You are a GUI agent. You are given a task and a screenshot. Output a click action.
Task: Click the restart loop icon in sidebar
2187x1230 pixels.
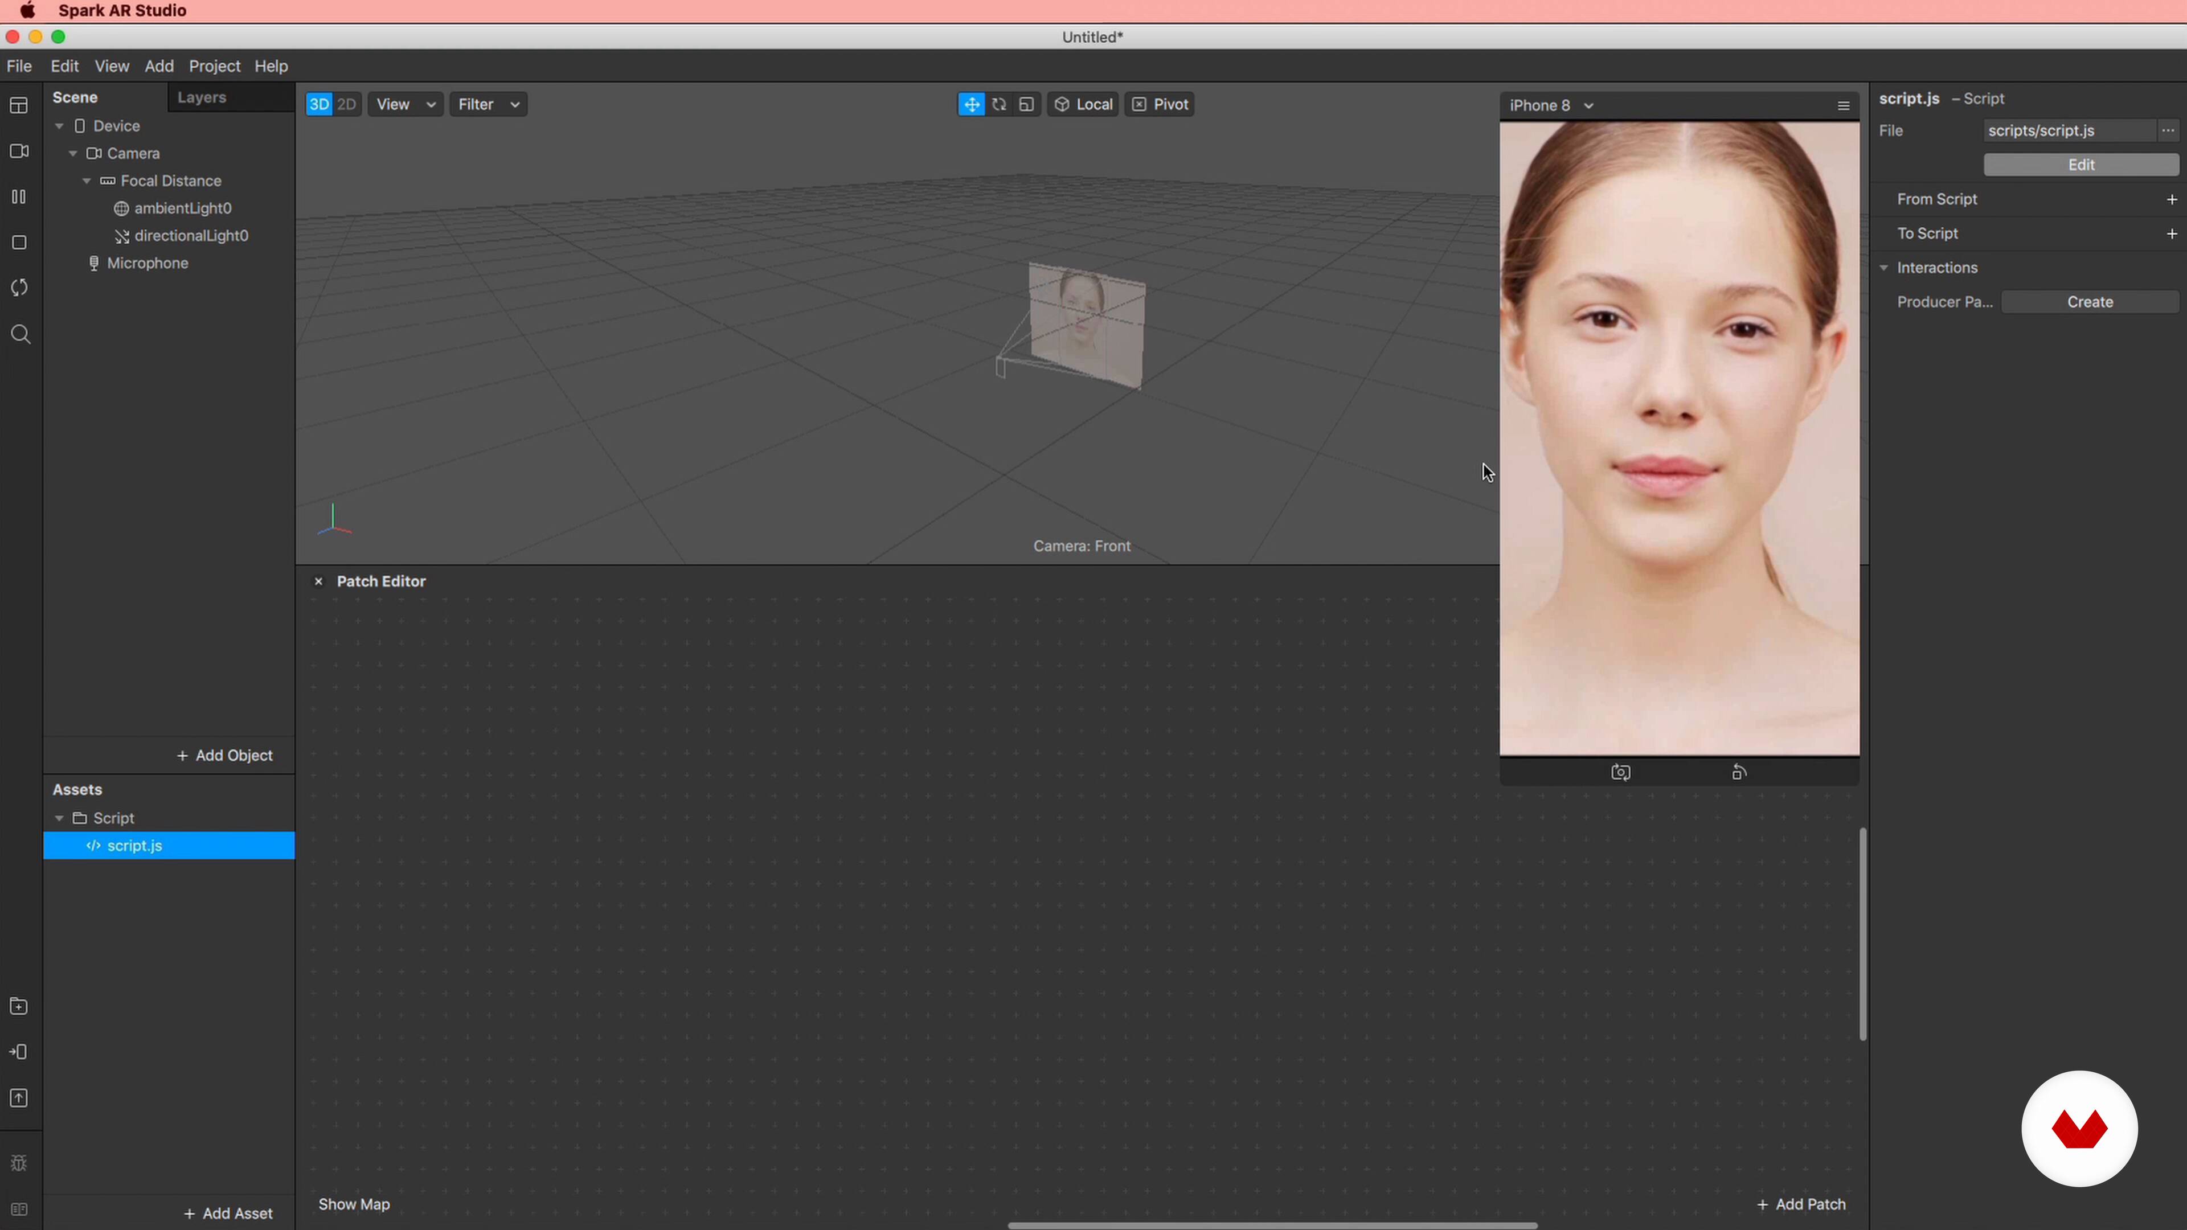coord(19,288)
